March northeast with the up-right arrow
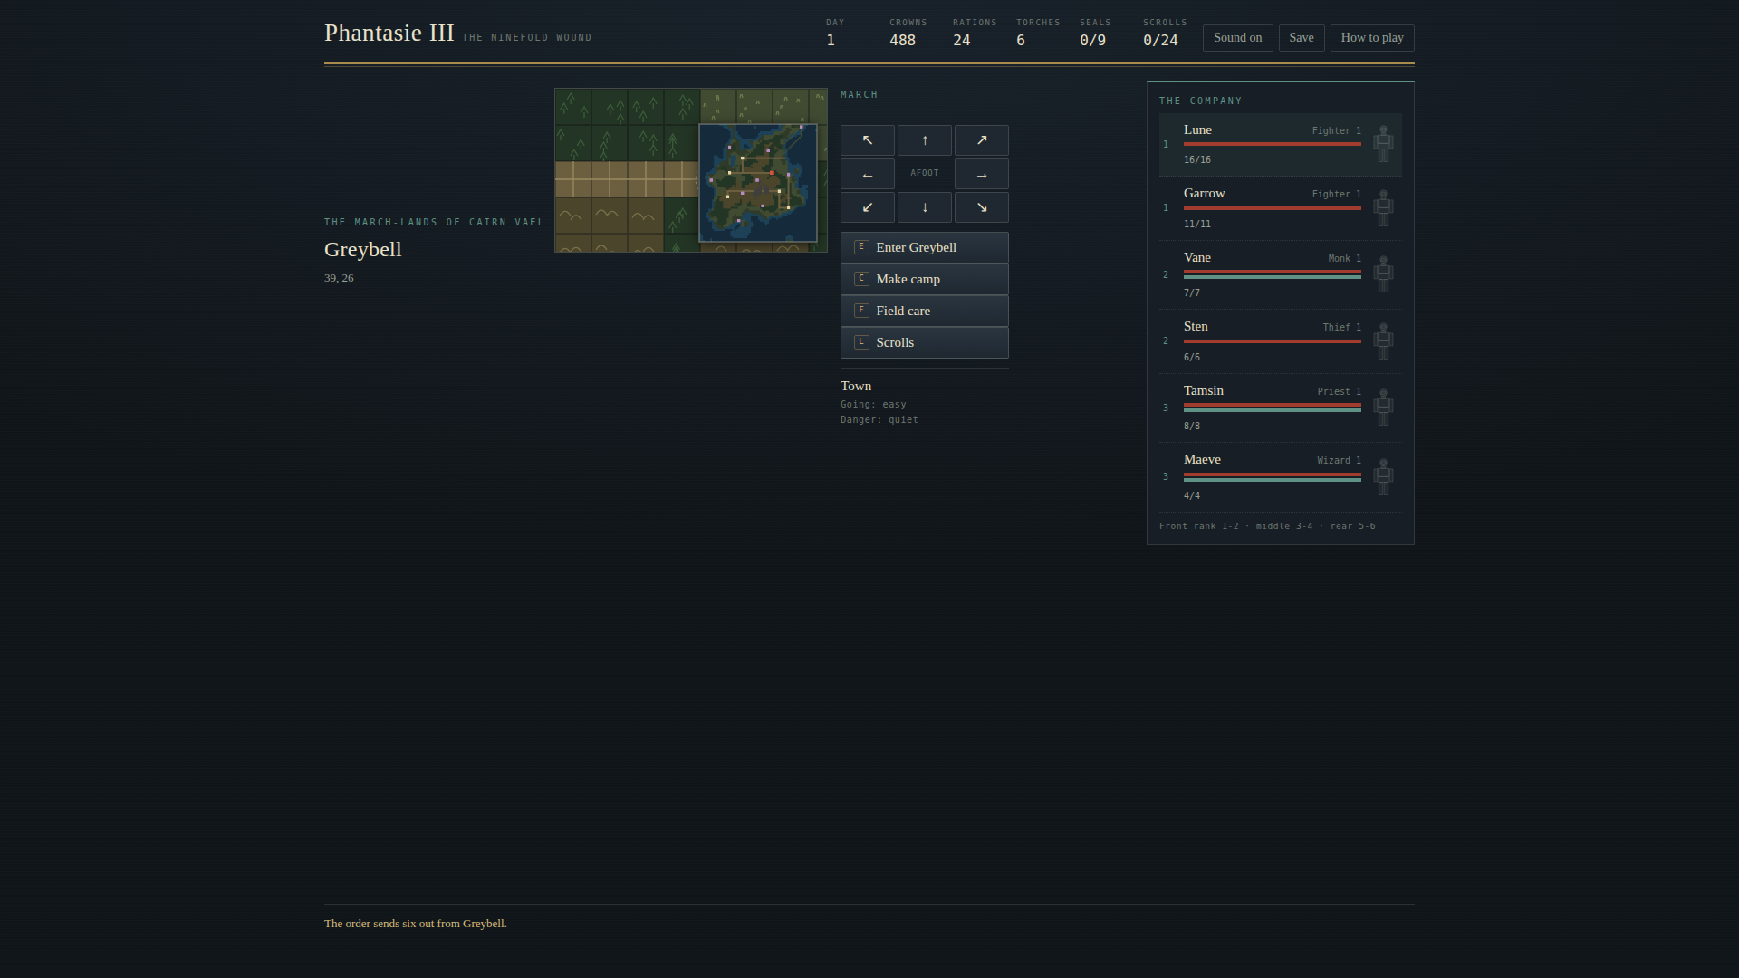Screen dimensions: 1739x978 point(982,140)
